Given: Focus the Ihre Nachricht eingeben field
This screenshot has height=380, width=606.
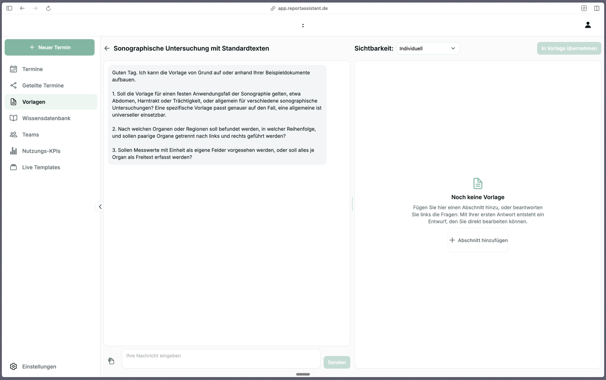Looking at the screenshot, I should 221,359.
